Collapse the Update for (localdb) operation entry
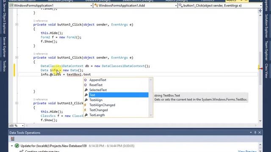Screen dimensions: 271x152 click(x=12, y=146)
